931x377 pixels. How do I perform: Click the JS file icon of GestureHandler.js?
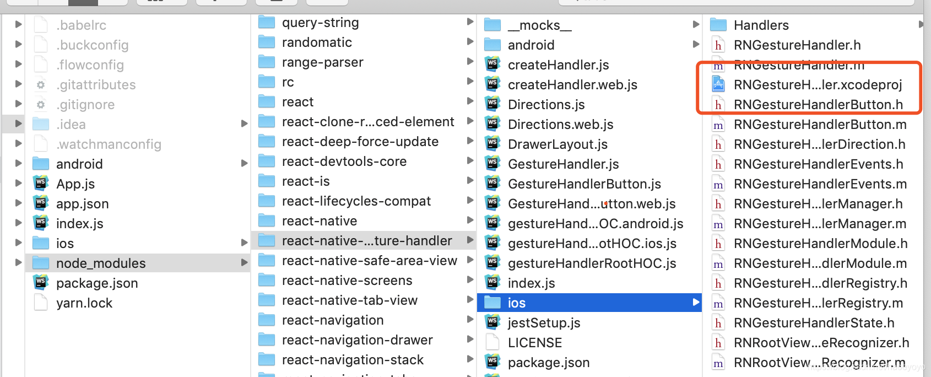pyautogui.click(x=492, y=164)
